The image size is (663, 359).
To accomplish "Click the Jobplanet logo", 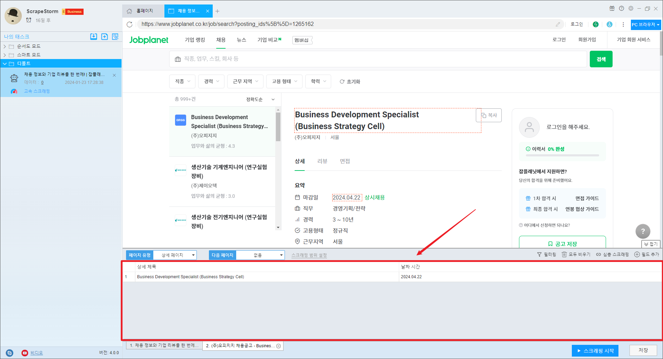I will tap(149, 40).
